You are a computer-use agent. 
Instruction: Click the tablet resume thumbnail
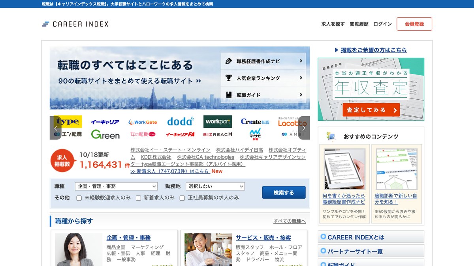click(x=345, y=169)
